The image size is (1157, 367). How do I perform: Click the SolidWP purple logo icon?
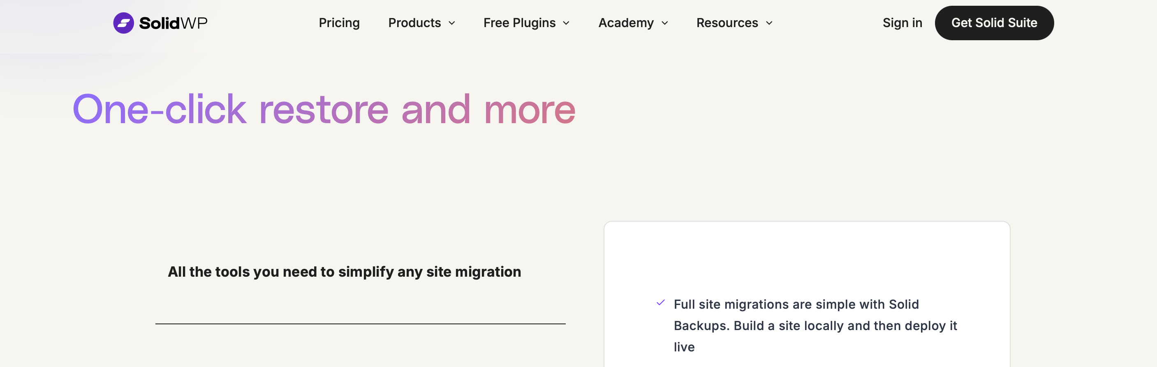[123, 23]
